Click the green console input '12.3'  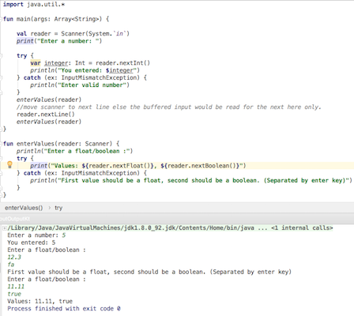point(14,258)
